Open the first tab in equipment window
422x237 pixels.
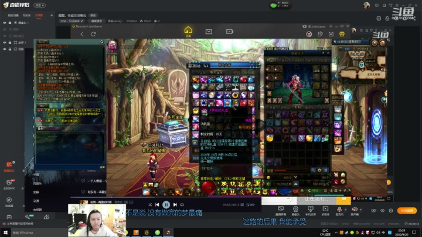(271, 60)
